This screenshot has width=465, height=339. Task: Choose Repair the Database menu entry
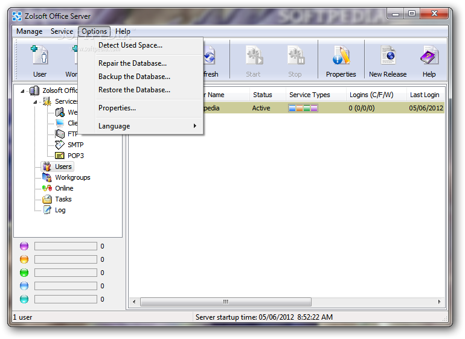pos(133,63)
